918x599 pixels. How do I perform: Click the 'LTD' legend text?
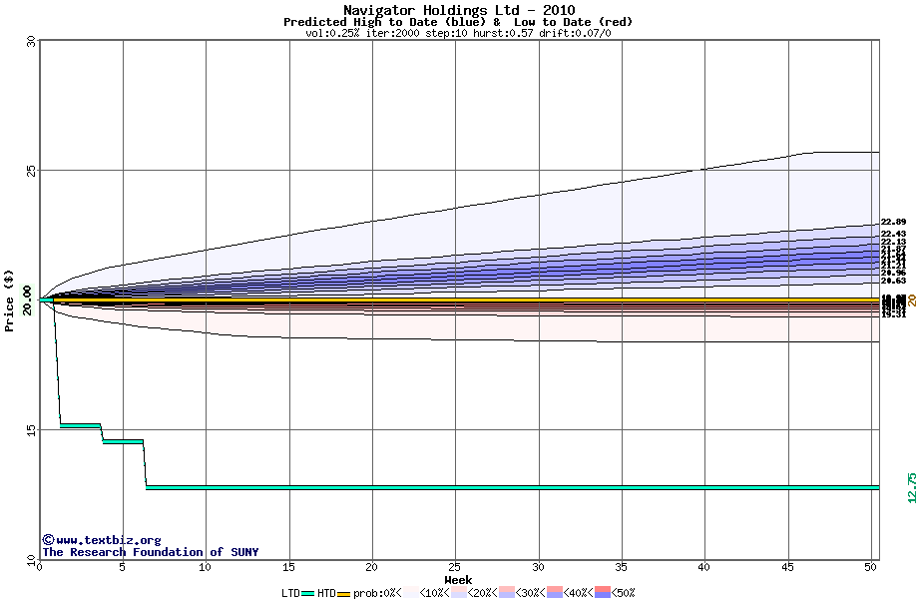pyautogui.click(x=290, y=593)
